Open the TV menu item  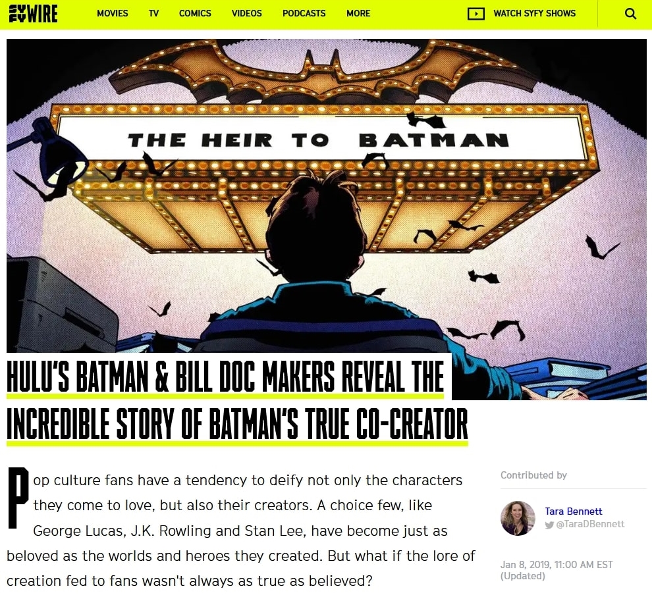153,13
